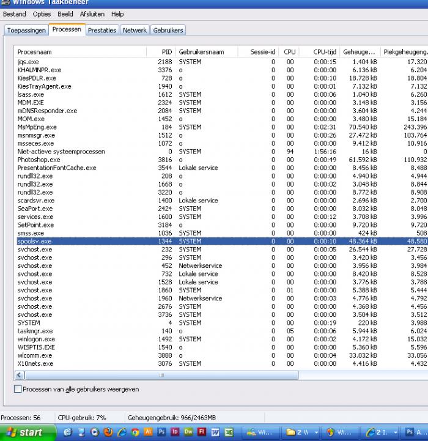
Task: Open the Beeld menu
Action: 65,14
